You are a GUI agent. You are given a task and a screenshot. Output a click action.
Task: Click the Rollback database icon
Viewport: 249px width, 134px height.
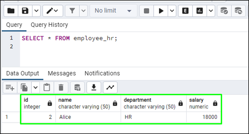point(238,11)
